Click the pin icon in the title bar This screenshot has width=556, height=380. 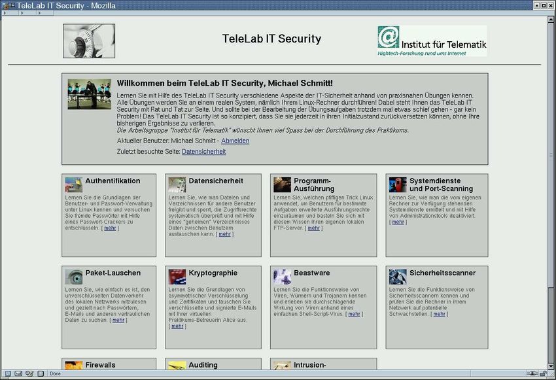[12, 5]
